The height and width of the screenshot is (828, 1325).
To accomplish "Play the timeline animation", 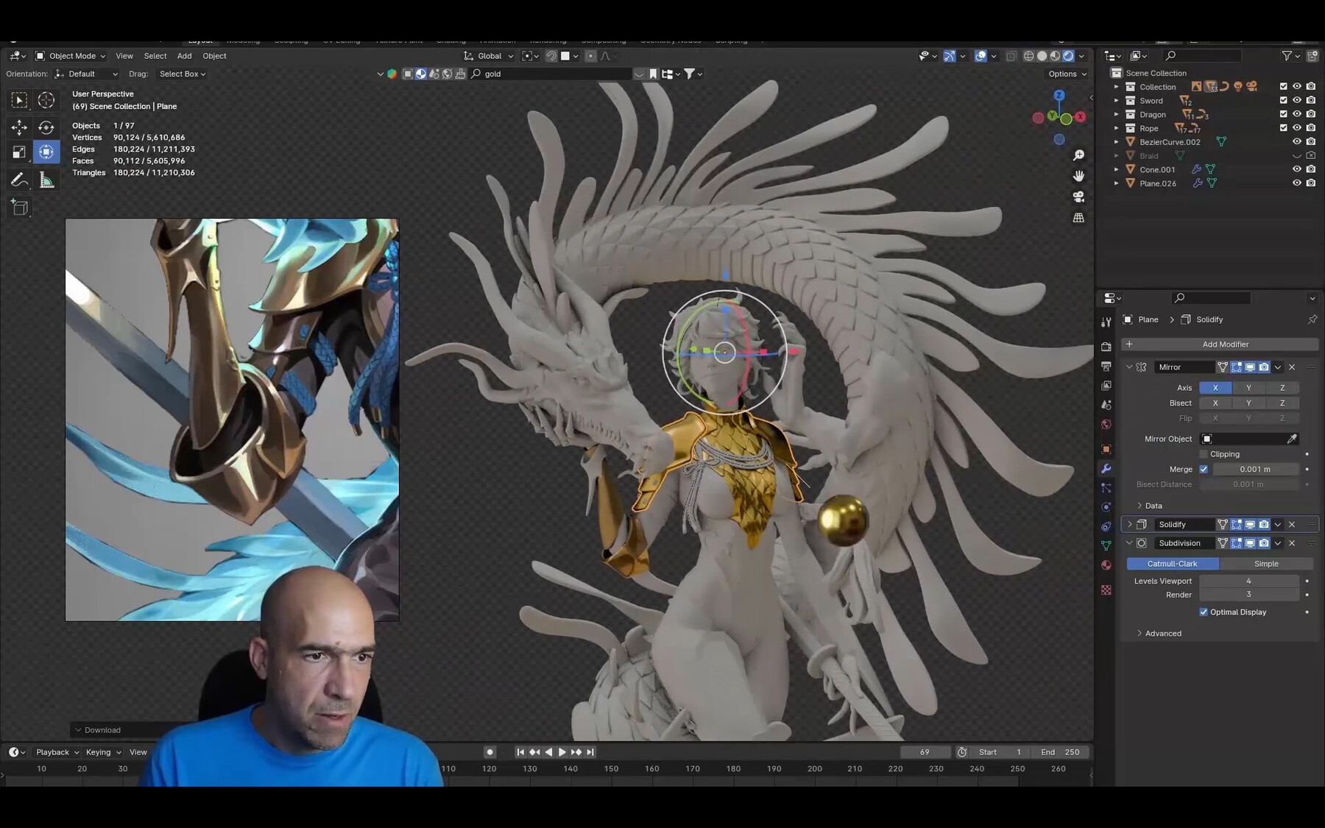I will (562, 752).
